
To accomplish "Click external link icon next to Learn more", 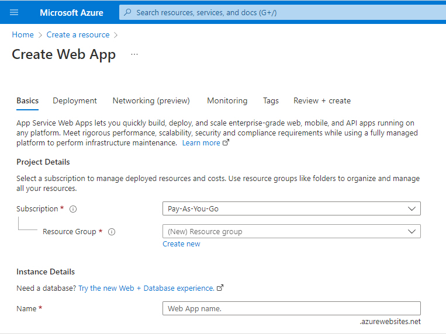I will (x=226, y=142).
